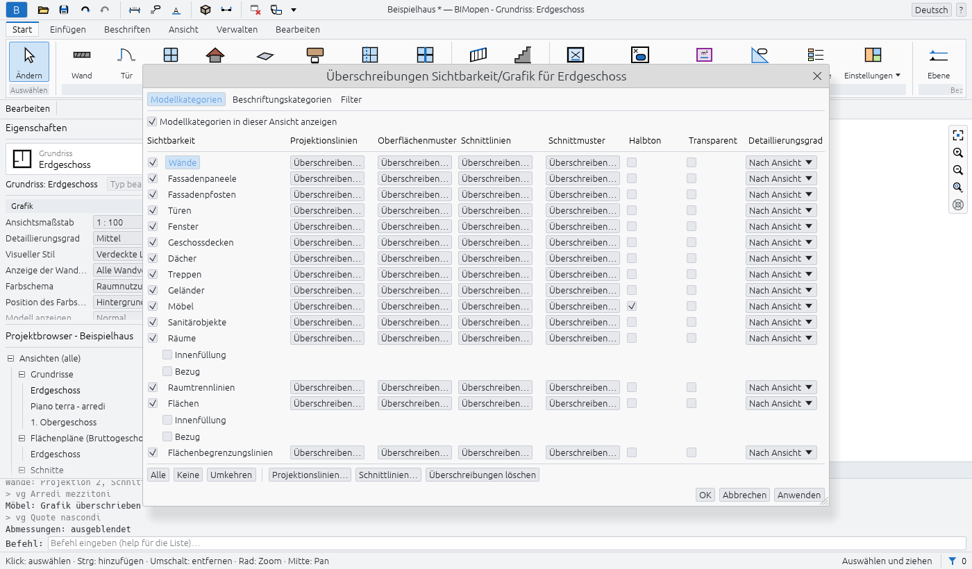Image resolution: width=972 pixels, height=569 pixels.
Task: Select '1. Obergeschoss' in the Projektbrowser
Action: (64, 422)
